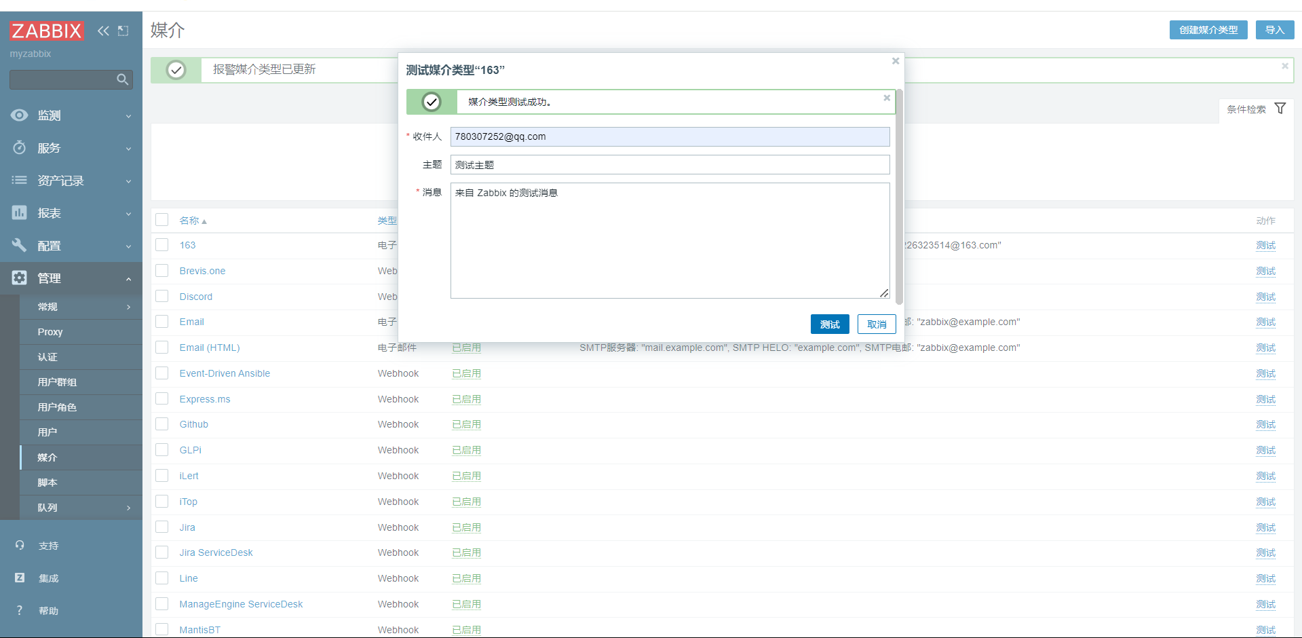Open the 用户角色 menu item
Screen dimensions: 1302x638
[x=81, y=407]
